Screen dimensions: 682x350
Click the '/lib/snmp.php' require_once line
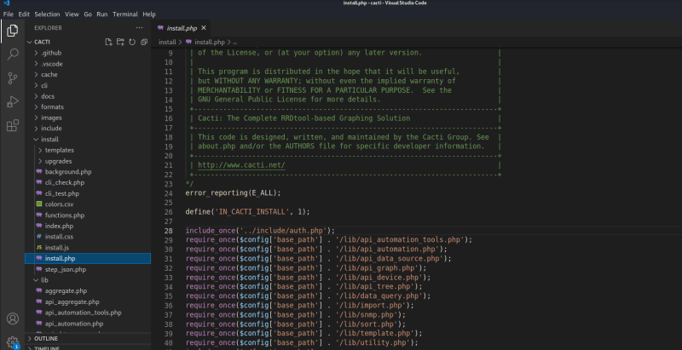point(295,315)
